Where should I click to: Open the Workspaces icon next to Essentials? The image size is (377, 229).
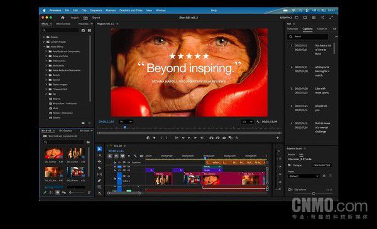click(297, 18)
